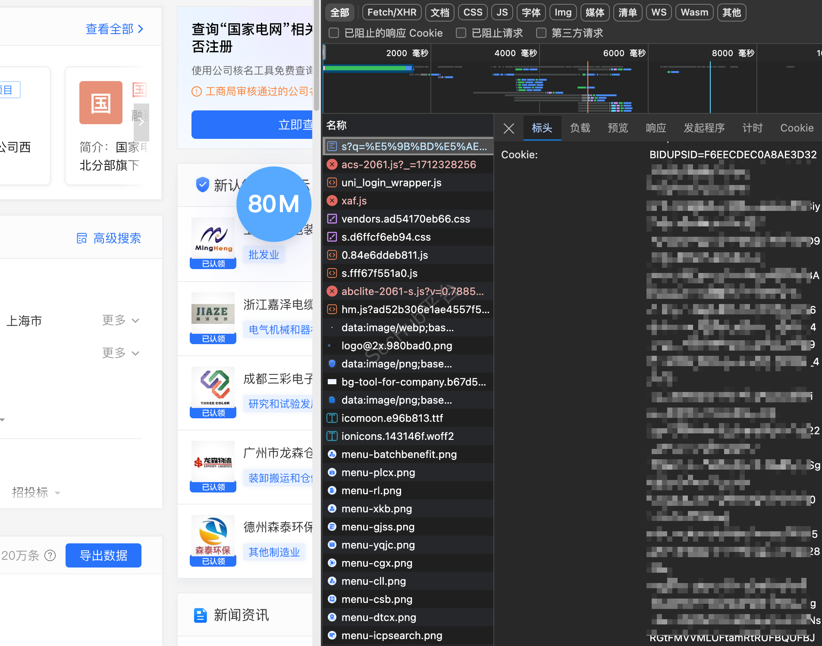Click the 国 company logo thumbnail
Screen dimensions: 822x646
(101, 103)
